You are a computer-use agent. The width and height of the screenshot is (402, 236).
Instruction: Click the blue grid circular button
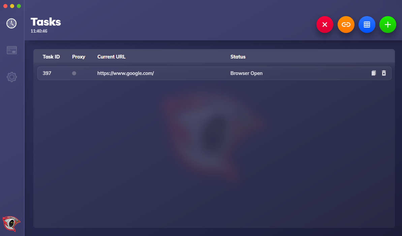tap(367, 25)
